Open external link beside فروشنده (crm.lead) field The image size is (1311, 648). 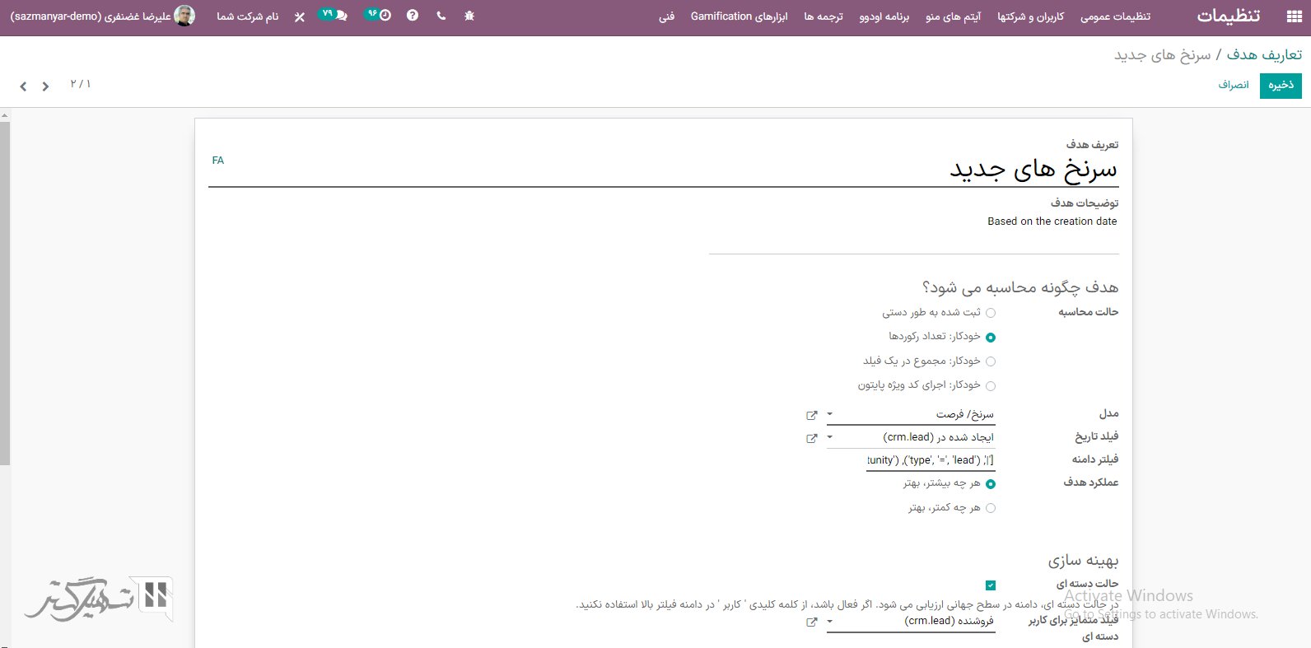pyautogui.click(x=812, y=622)
